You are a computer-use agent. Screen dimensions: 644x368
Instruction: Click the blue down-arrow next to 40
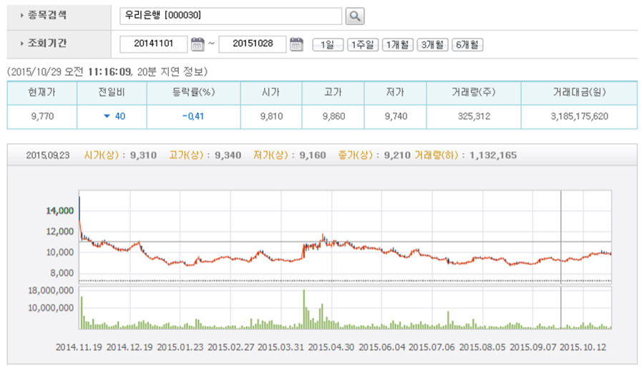[x=107, y=116]
